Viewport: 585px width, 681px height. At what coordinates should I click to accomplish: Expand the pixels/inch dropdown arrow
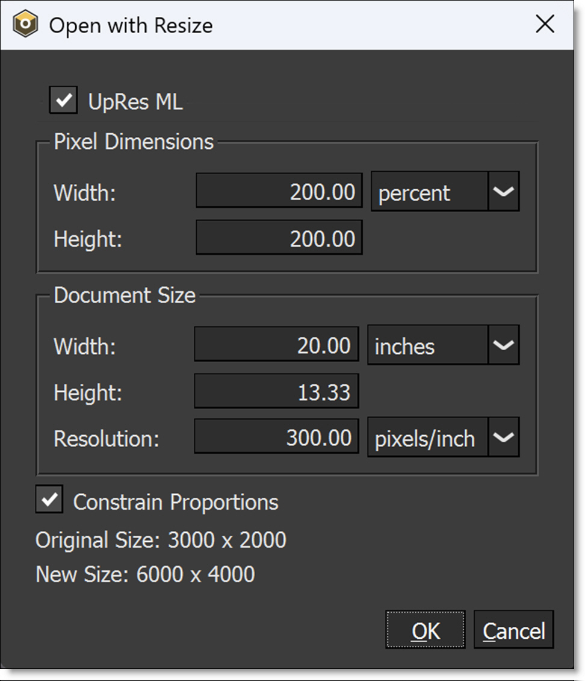tap(503, 438)
